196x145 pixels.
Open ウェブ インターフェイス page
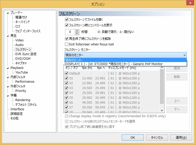(x=28, y=31)
